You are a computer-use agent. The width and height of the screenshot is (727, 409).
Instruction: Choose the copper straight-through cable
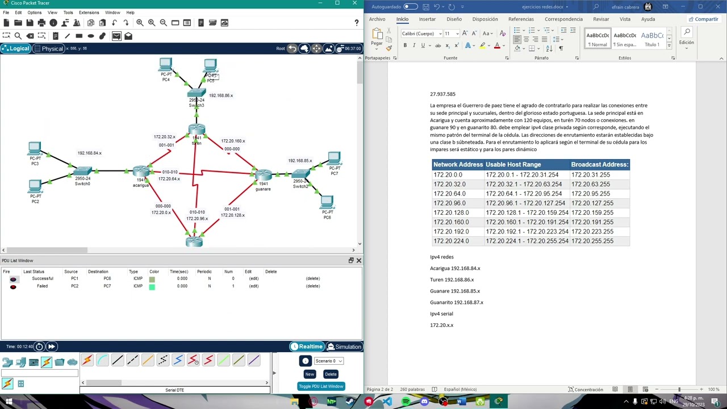118,360
